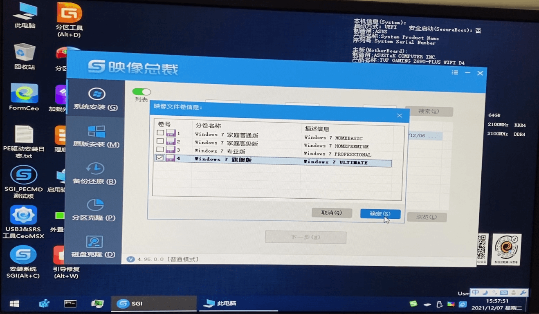
Task: Click the 搜索(S) button behind dialog
Action: pyautogui.click(x=429, y=111)
